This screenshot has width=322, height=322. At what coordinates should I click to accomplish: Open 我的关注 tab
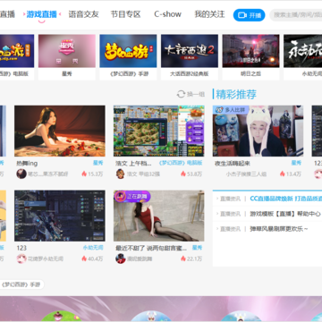209,14
